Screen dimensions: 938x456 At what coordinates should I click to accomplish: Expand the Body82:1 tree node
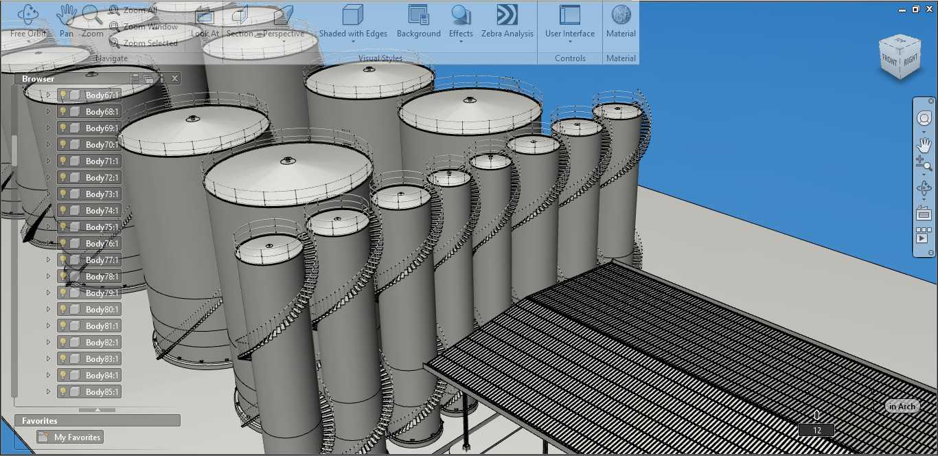pos(48,342)
